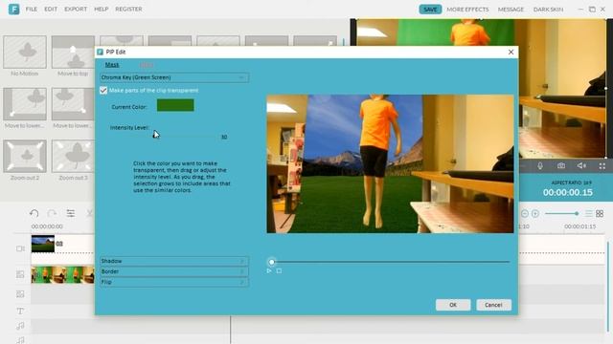
Task: Select the Mask tab in PIP Edit
Action: 112,65
